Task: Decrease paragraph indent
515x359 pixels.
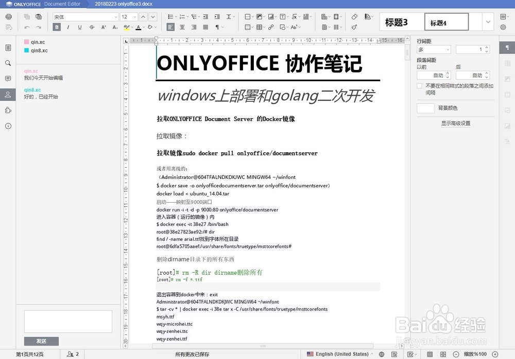Action: pos(205,17)
